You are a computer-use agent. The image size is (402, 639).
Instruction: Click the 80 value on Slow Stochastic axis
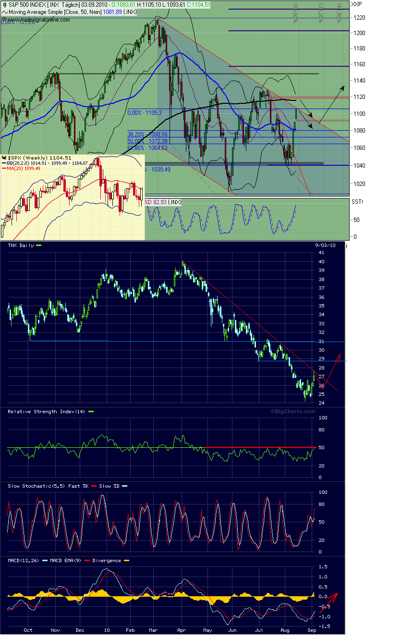coord(321,505)
